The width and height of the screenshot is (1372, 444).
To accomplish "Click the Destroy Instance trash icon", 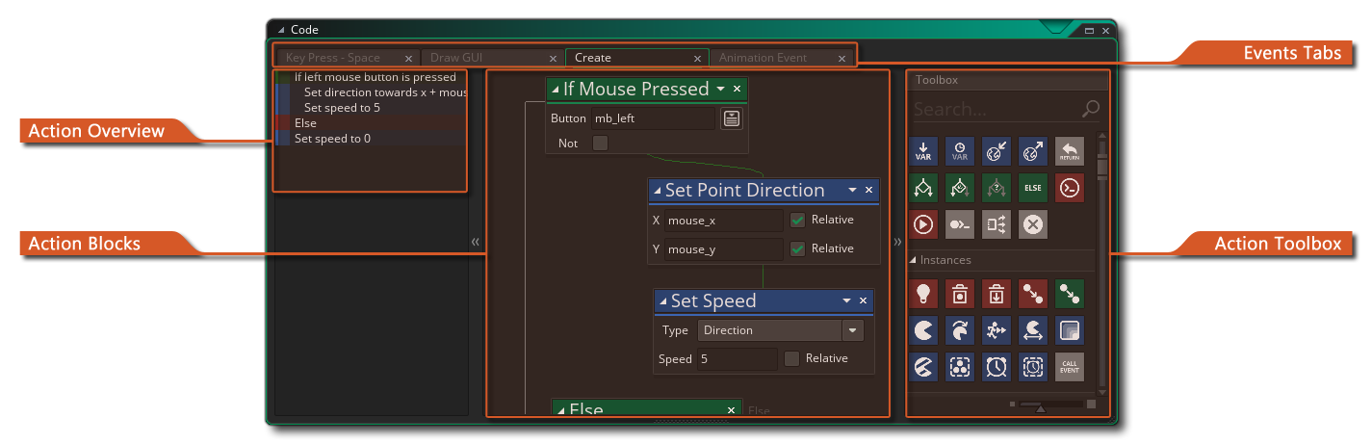I will coord(960,294).
